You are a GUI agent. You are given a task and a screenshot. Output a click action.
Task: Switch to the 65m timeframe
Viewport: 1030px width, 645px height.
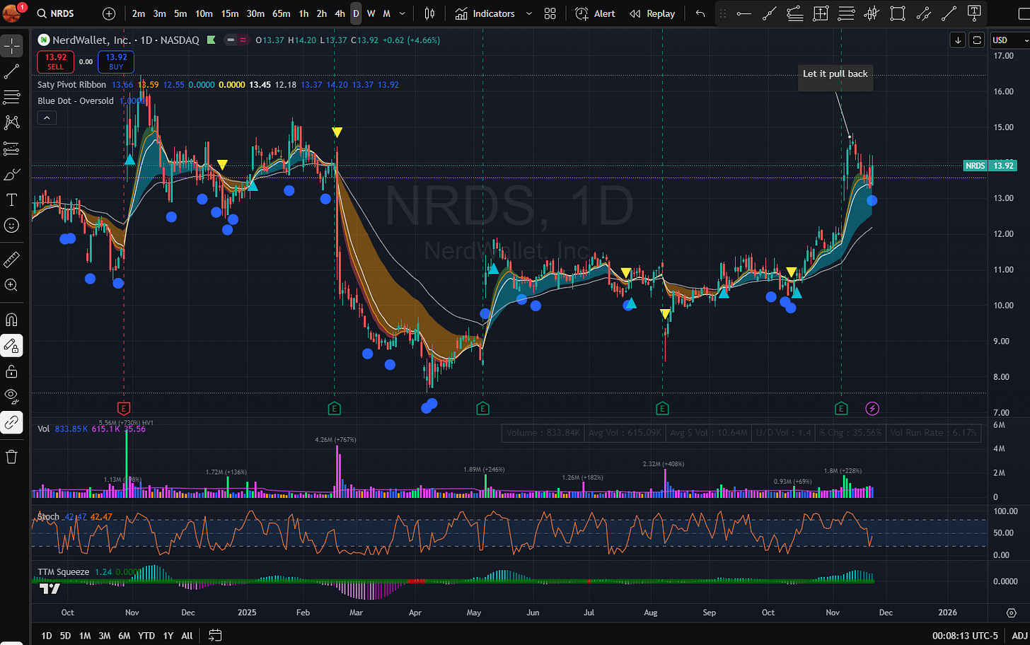(x=281, y=13)
